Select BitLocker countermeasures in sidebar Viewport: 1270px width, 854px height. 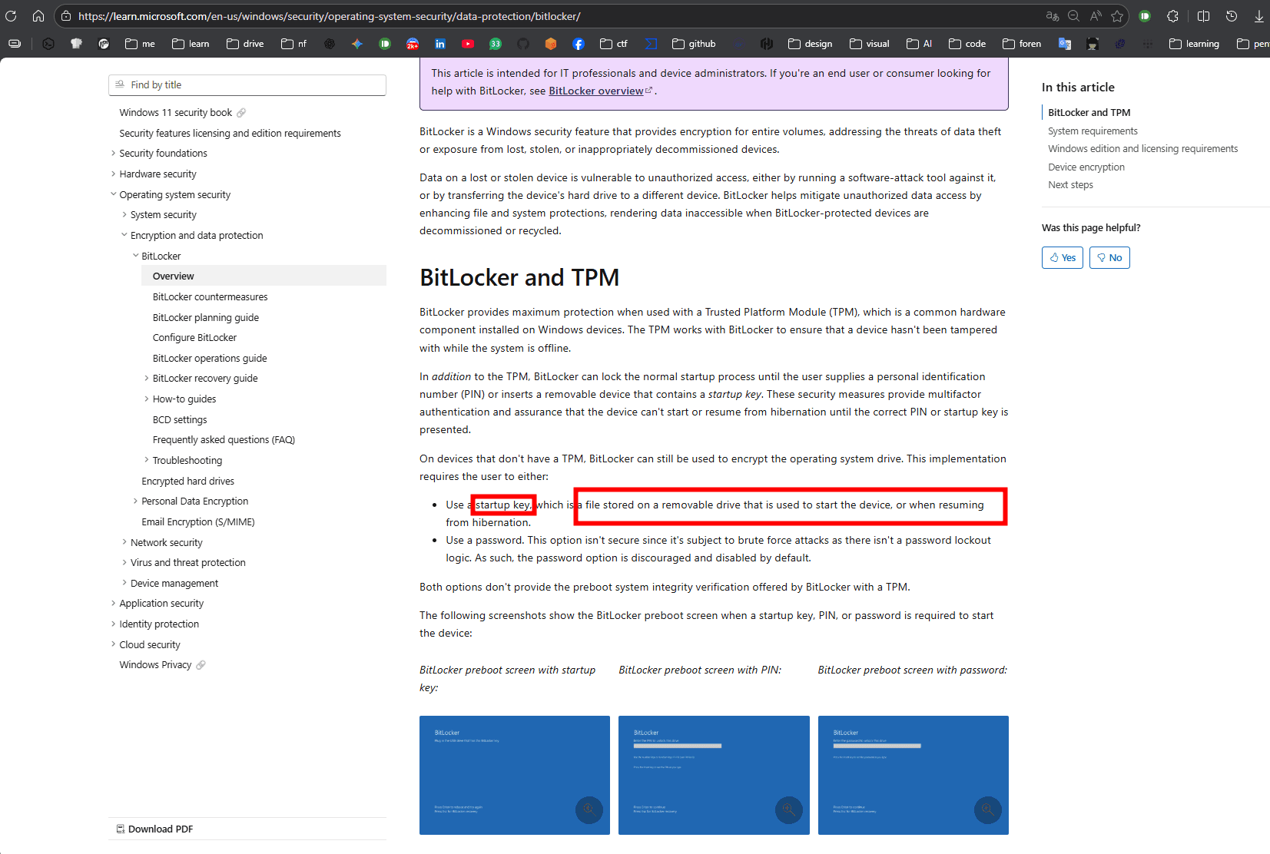[x=210, y=297]
